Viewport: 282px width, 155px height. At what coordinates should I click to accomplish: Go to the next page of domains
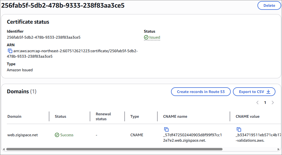(273, 103)
